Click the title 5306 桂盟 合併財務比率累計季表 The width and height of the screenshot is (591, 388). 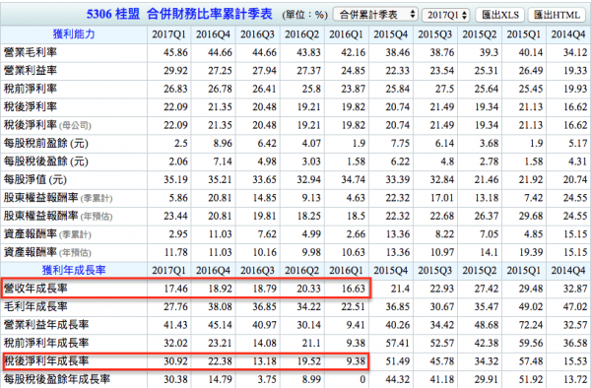coord(179,15)
